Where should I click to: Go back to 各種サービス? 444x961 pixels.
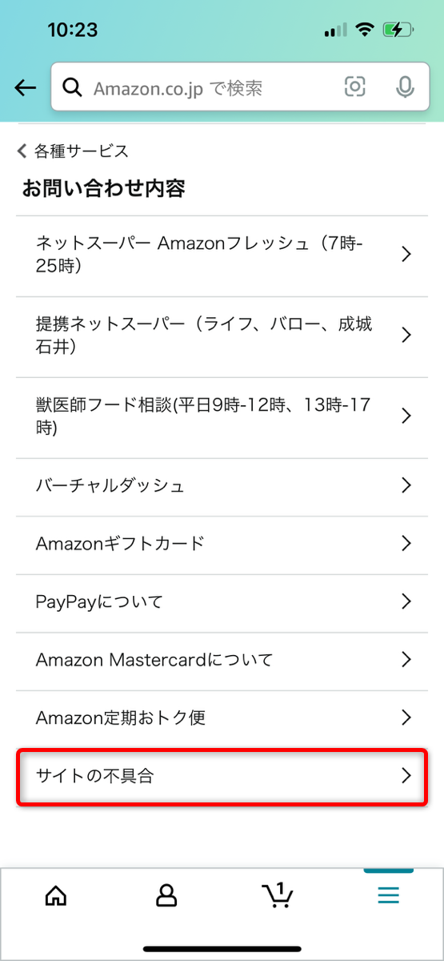coord(73,151)
